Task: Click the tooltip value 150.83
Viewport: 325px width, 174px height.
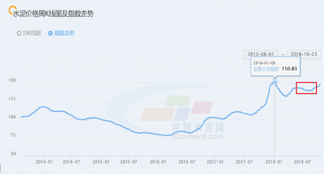Action: pos(289,69)
